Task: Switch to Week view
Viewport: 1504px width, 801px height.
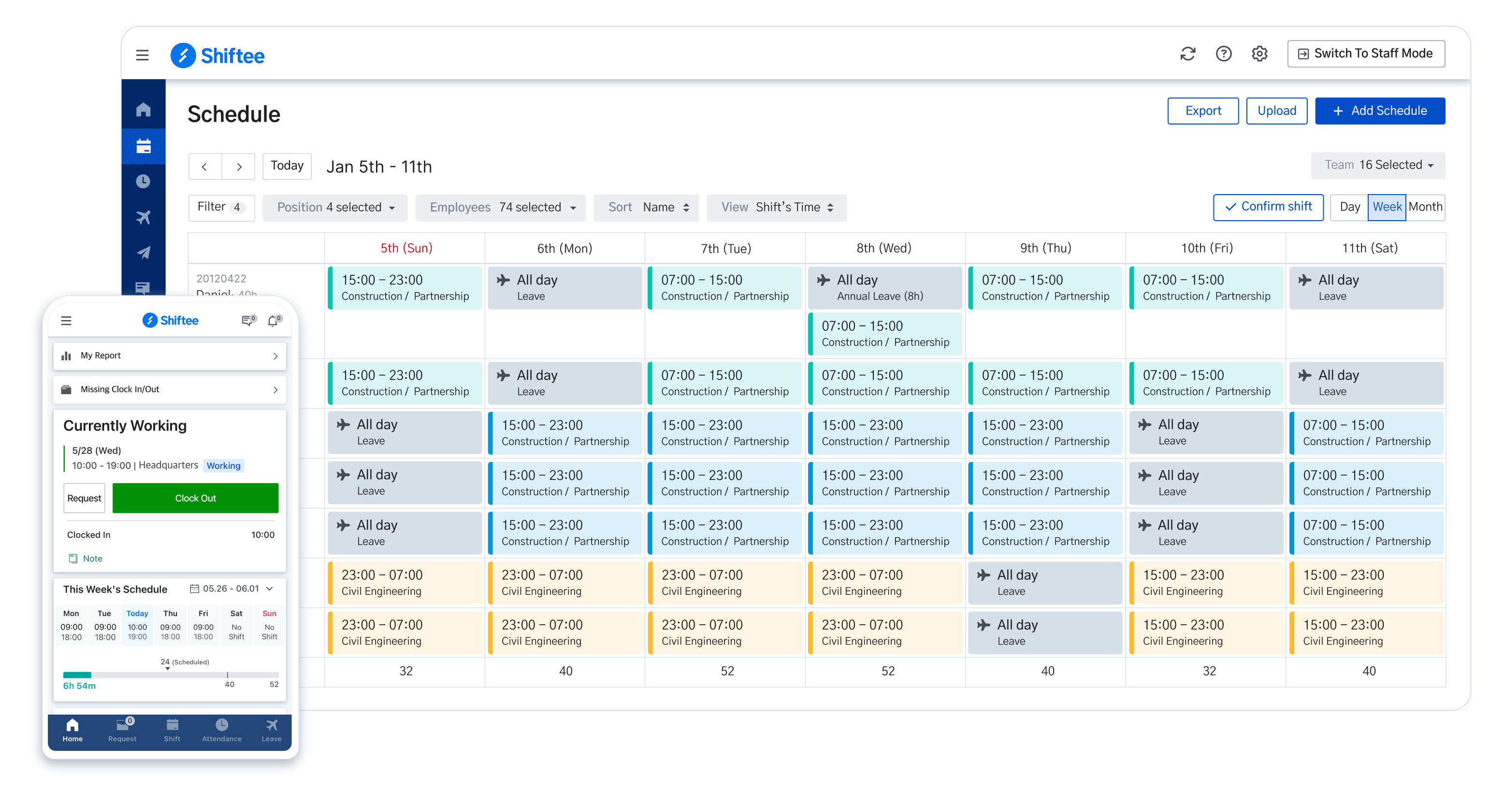Action: point(1387,207)
